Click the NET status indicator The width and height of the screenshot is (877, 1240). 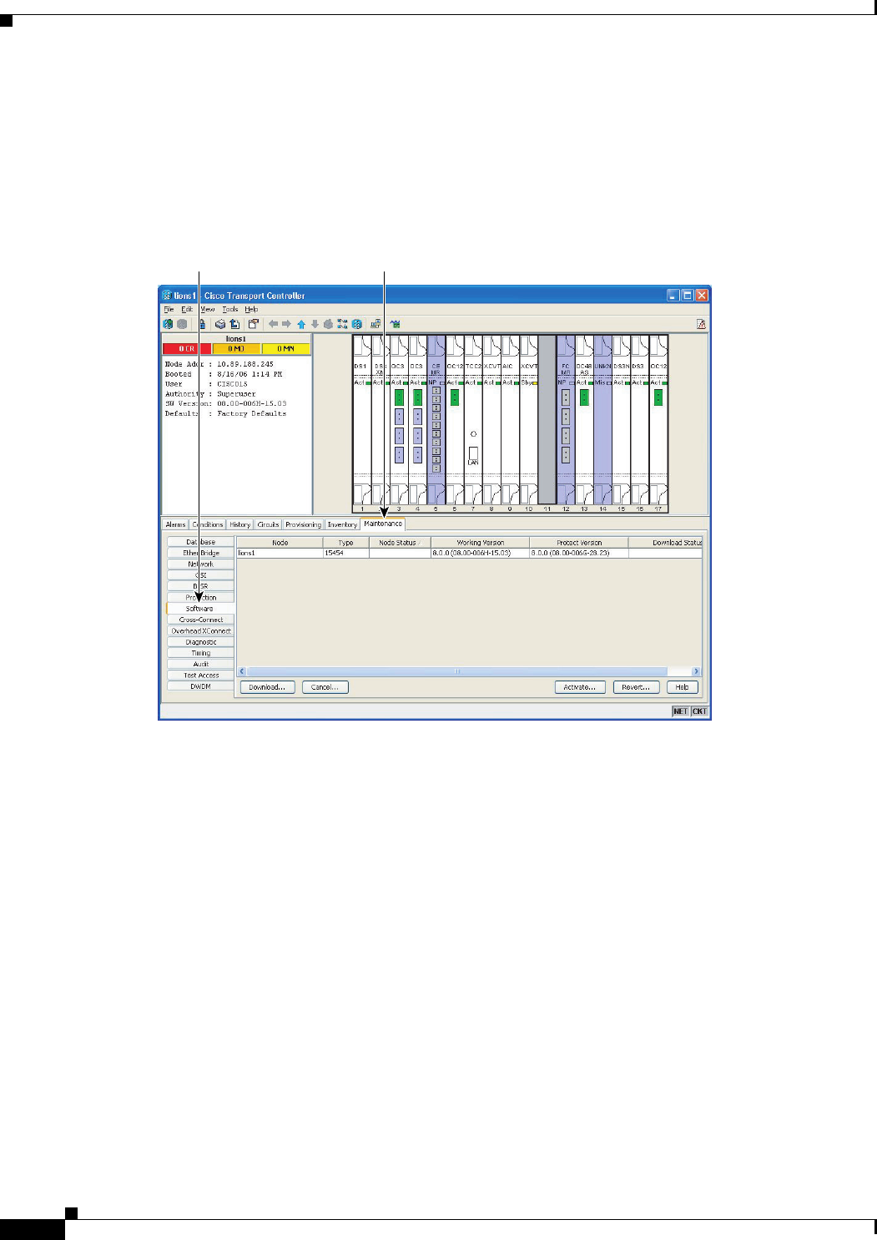pos(681,711)
